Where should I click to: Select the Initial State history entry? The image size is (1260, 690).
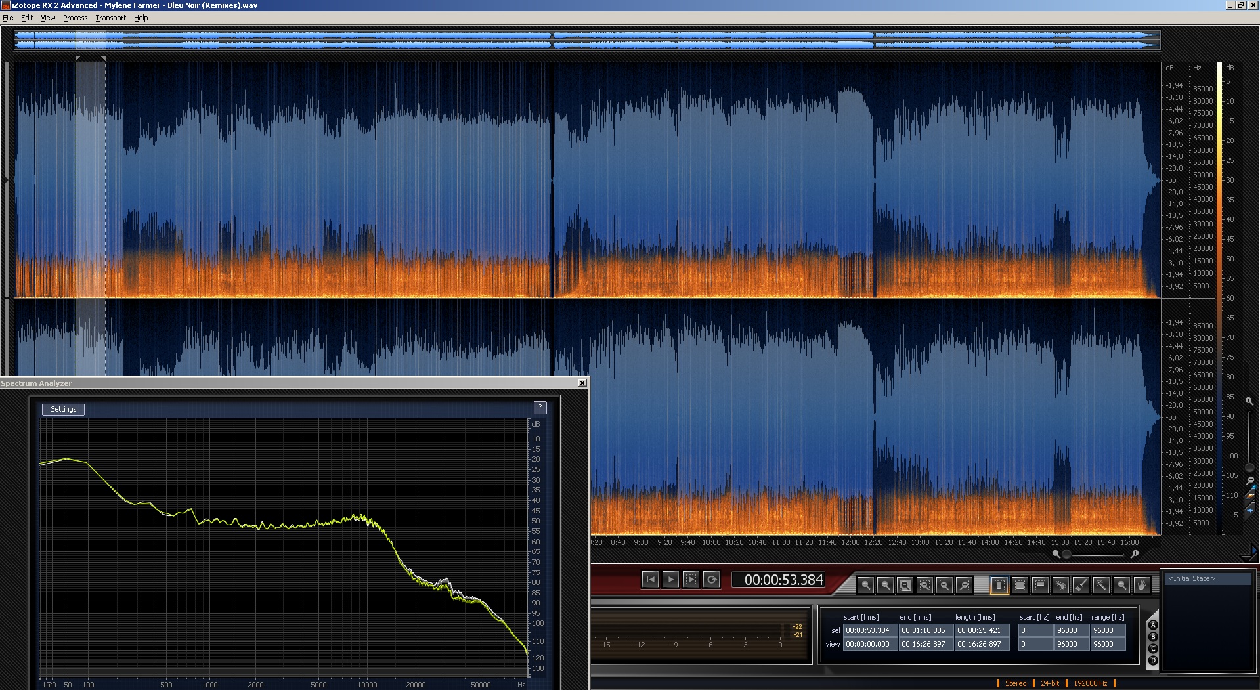(x=1208, y=578)
